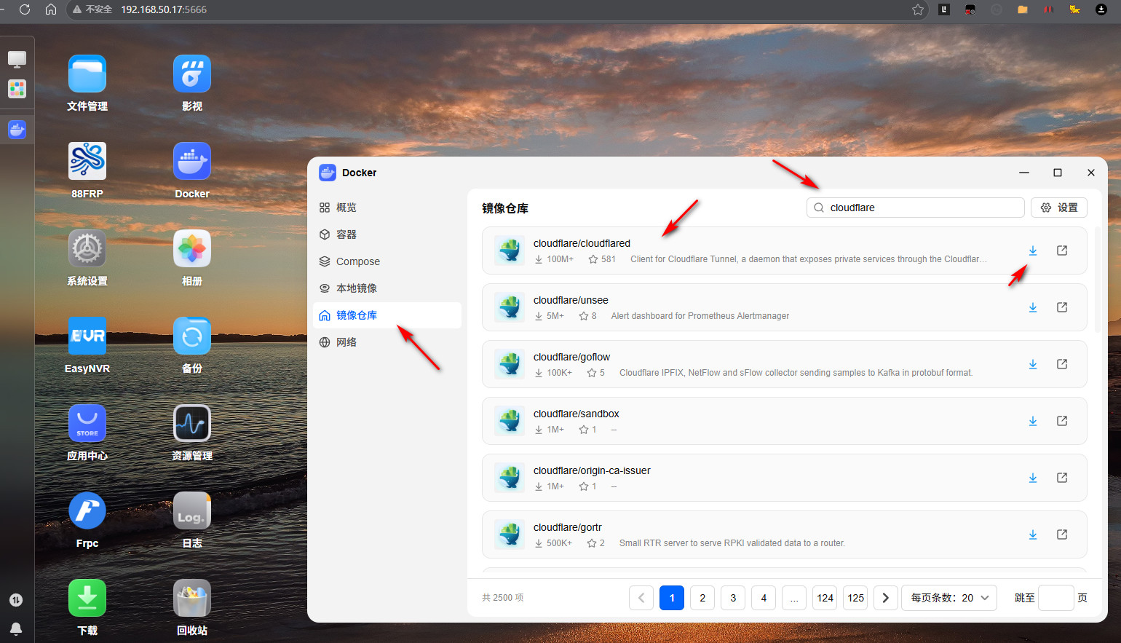Download the cloudflare/unsee image
This screenshot has height=643, width=1121.
pos(1033,307)
